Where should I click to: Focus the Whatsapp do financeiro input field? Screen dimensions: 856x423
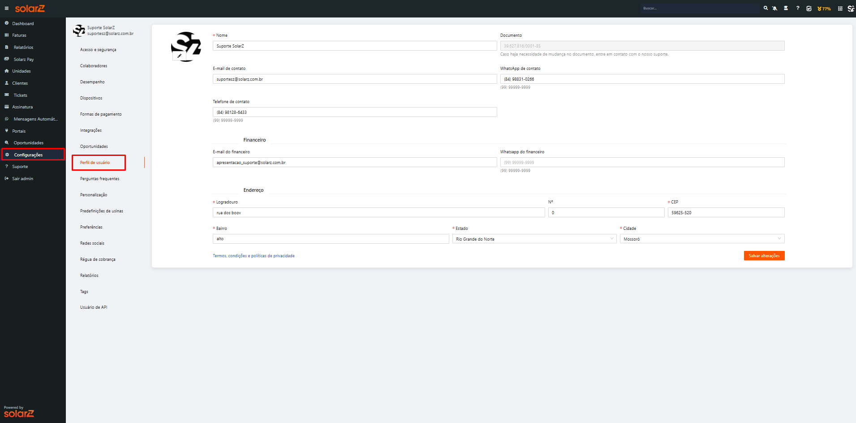(642, 162)
